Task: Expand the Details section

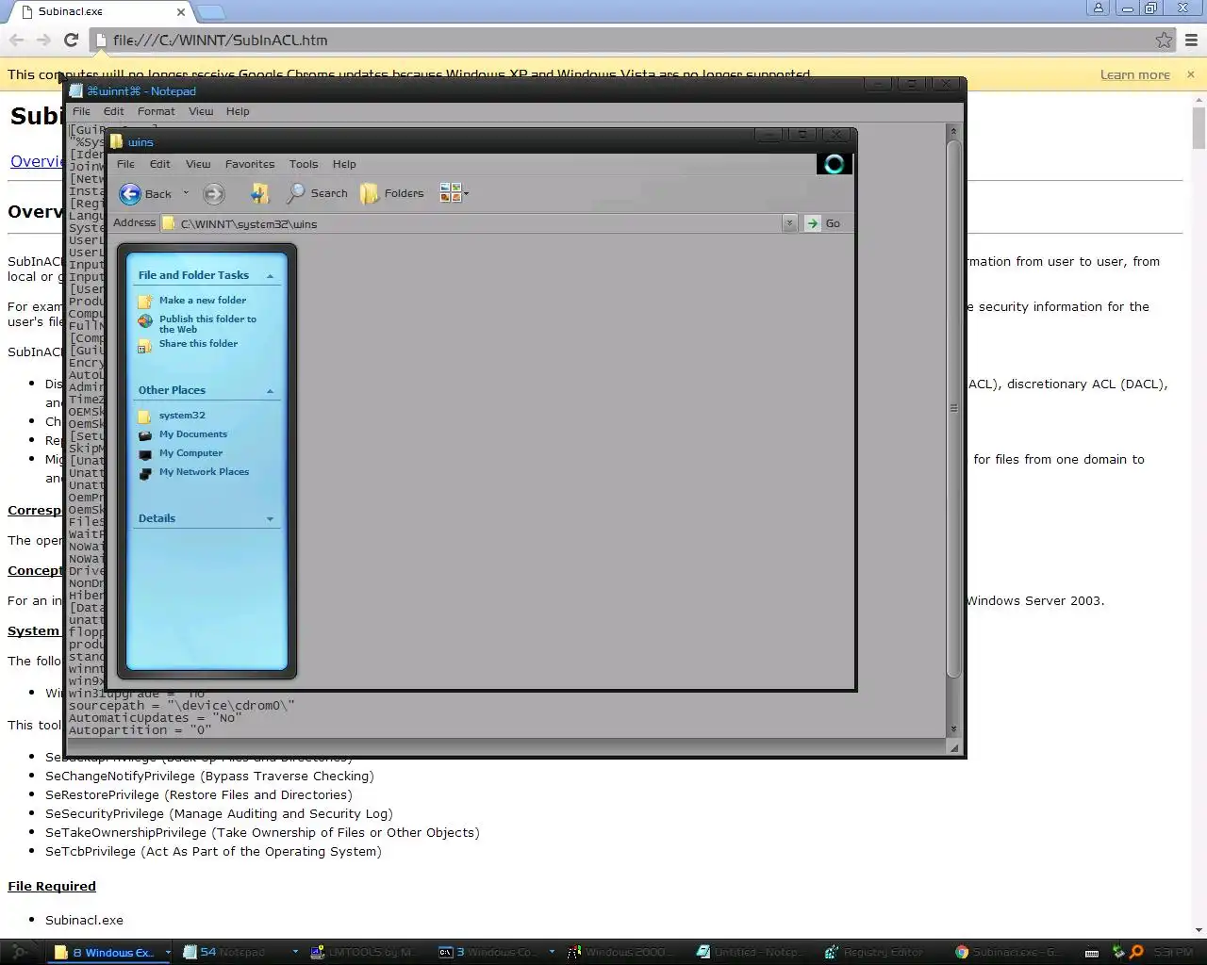Action: coord(271,519)
